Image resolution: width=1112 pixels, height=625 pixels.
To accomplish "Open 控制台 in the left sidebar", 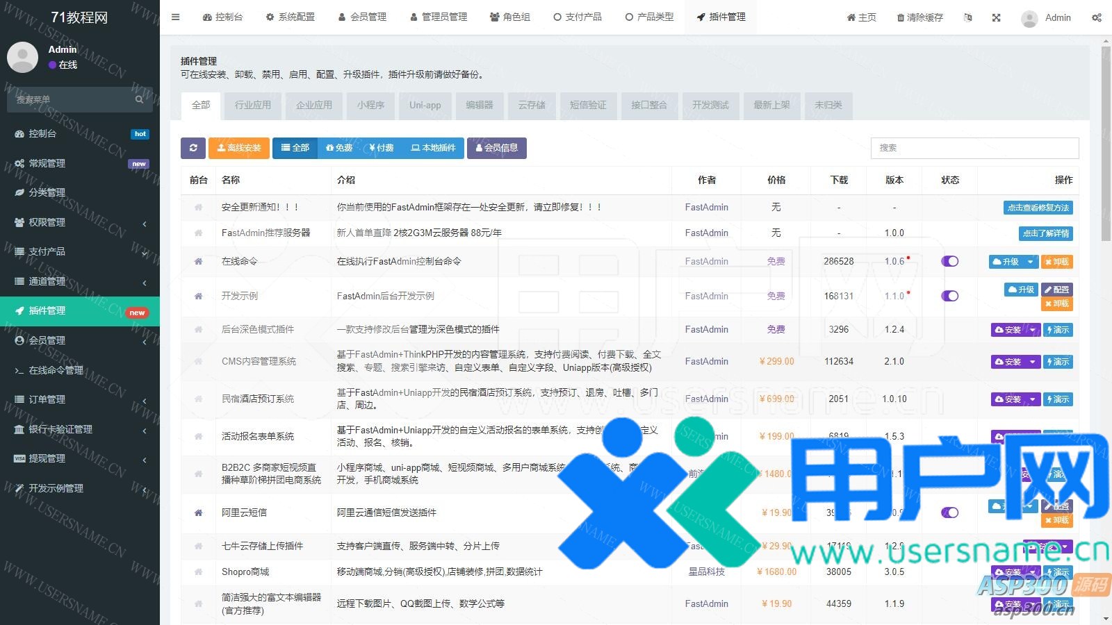I will point(80,134).
